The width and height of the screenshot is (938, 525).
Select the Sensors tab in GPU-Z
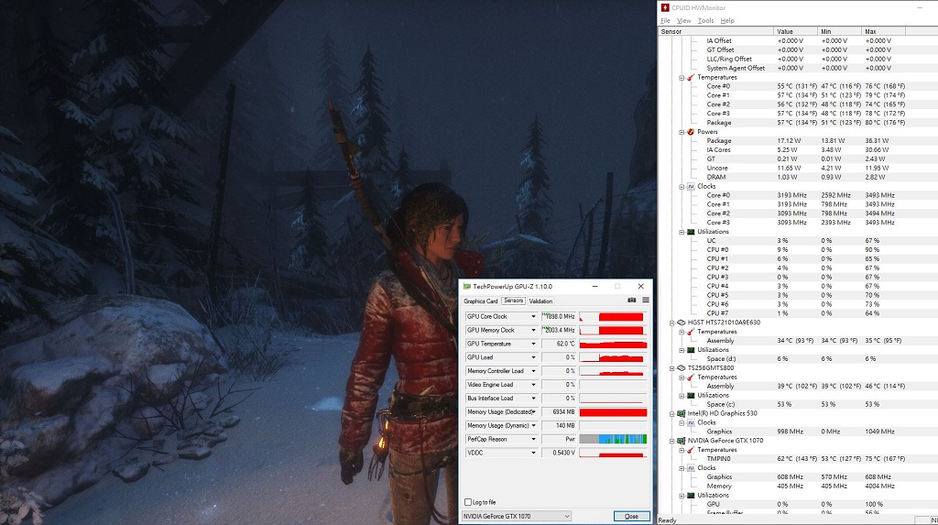point(513,301)
